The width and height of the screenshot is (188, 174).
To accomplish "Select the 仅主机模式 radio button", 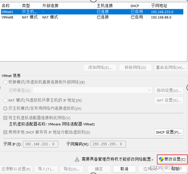I will tap(5, 108).
